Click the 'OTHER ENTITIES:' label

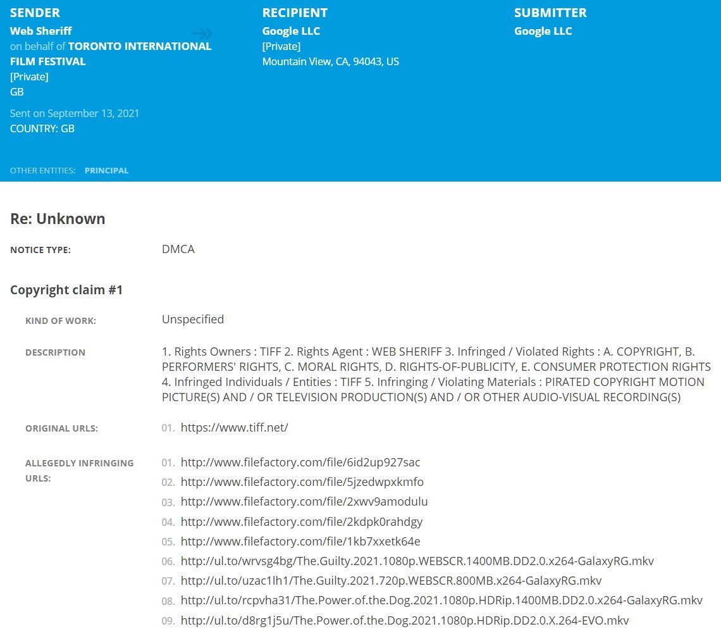click(43, 170)
